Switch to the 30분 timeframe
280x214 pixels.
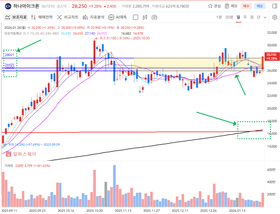click(x=229, y=17)
